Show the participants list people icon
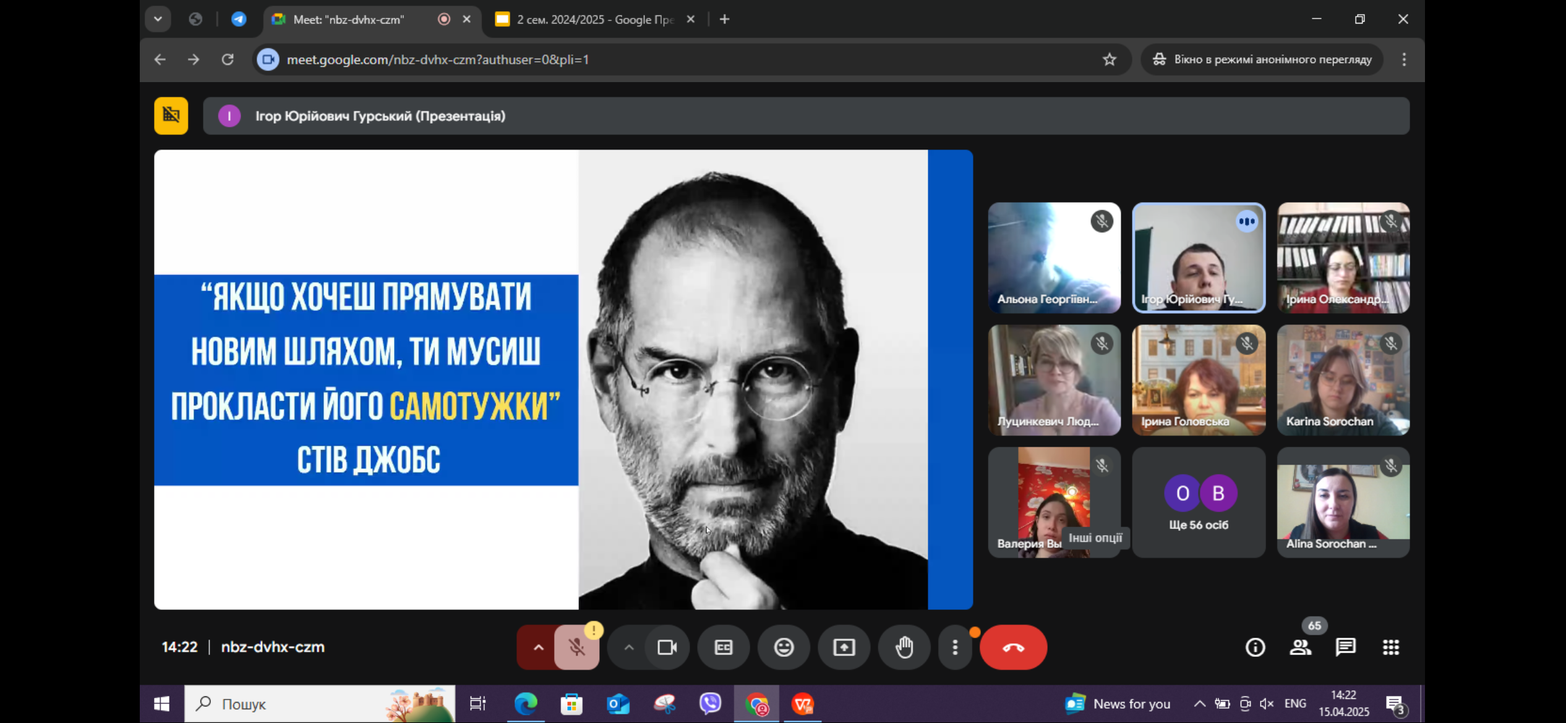 click(x=1300, y=647)
